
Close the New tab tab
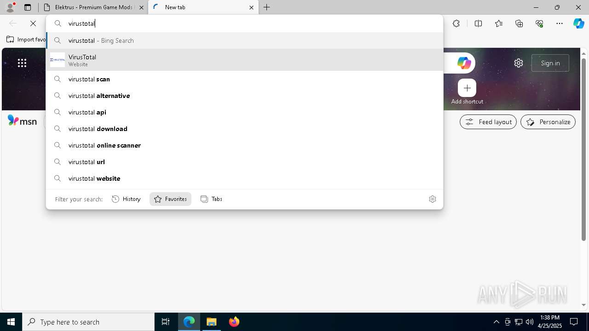tap(251, 7)
